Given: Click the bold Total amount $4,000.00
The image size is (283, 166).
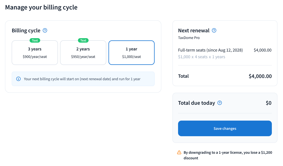Looking at the screenshot, I should [260, 76].
